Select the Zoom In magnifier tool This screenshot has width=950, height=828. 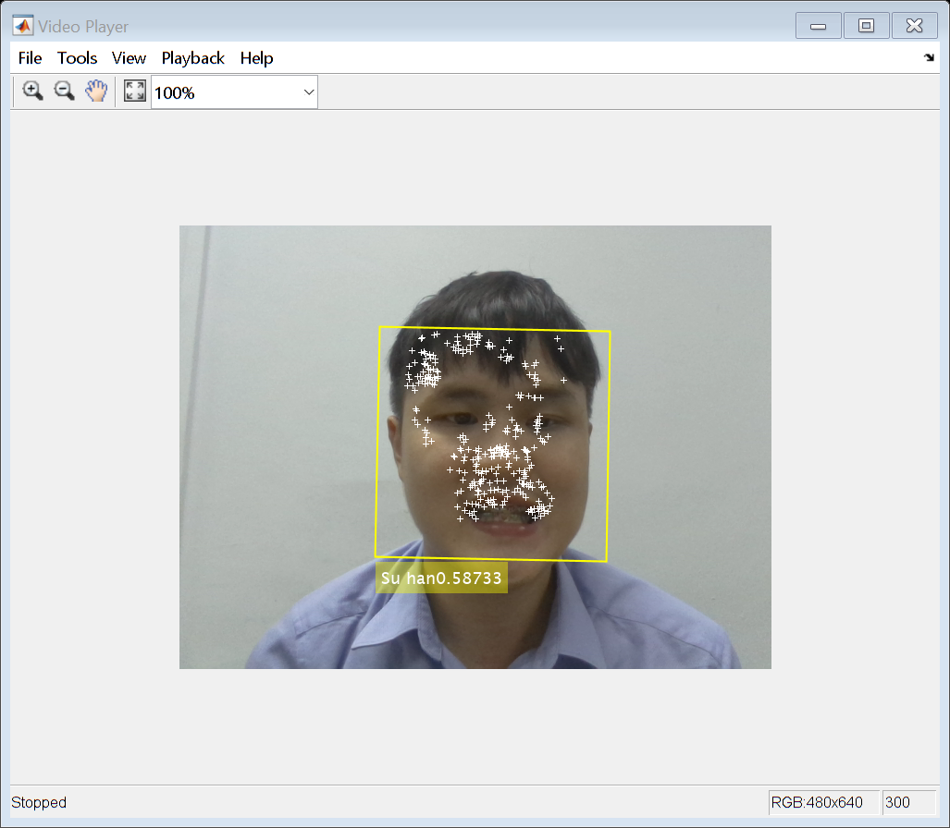tap(32, 91)
